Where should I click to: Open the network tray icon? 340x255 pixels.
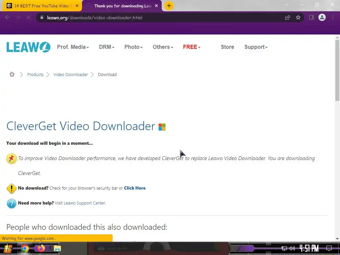coord(284,248)
